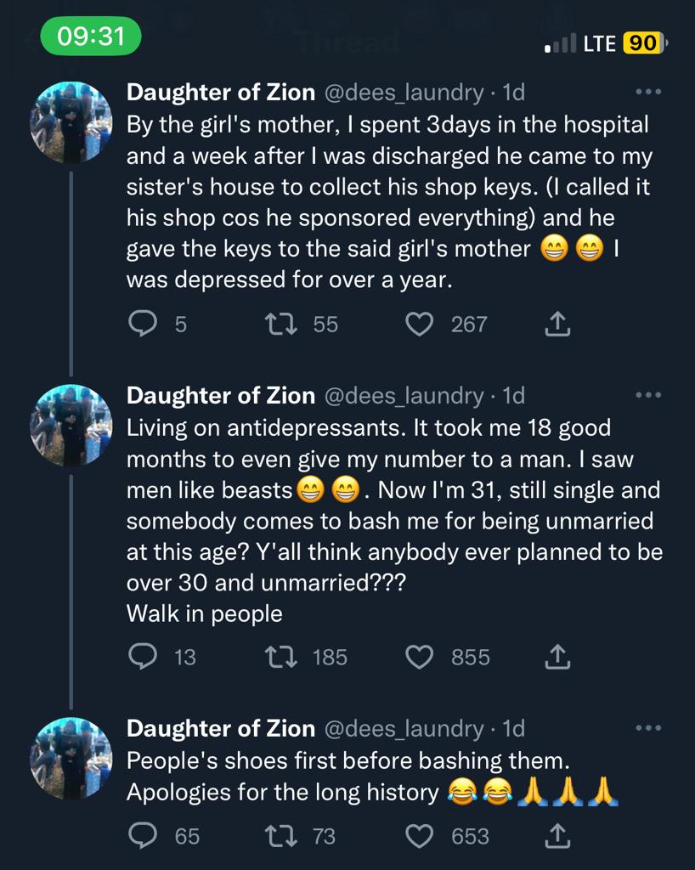Open Daughter of Zion name on third tweet
This screenshot has width=695, height=870.
tap(221, 729)
